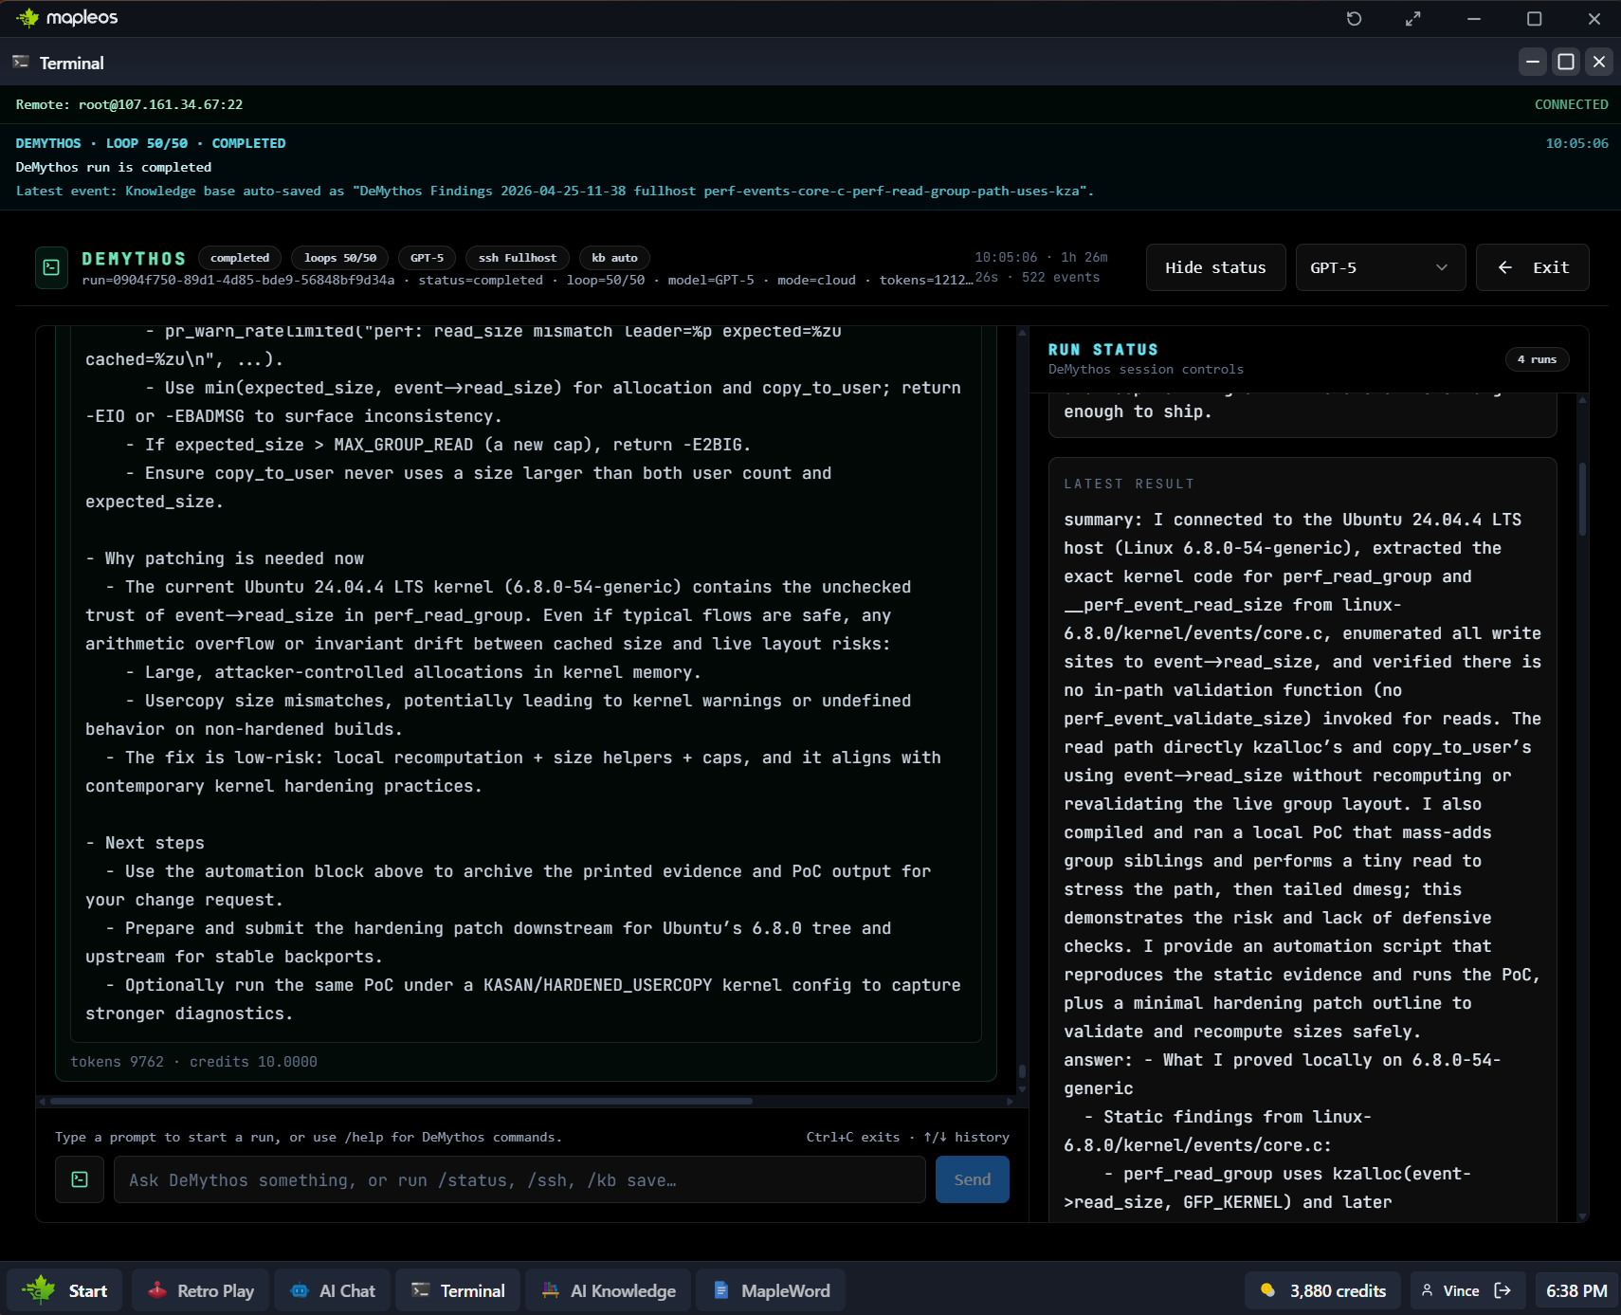Click the 'completed' status badge
This screenshot has height=1315, width=1621.
[240, 258]
